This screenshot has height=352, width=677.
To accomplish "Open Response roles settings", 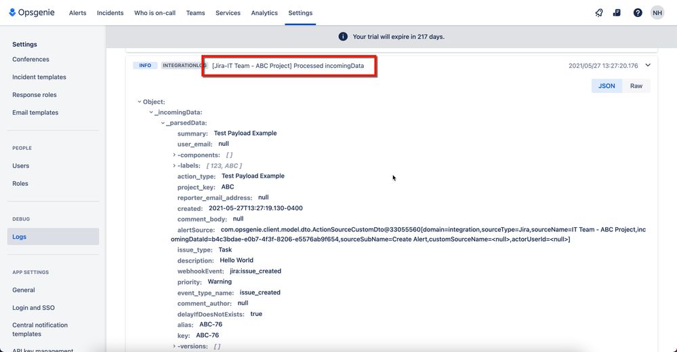I will coord(35,94).
